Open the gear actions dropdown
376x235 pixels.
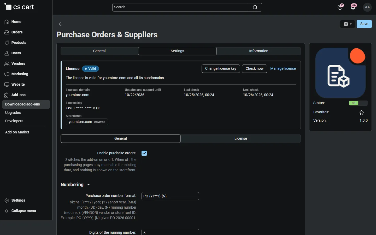pyautogui.click(x=348, y=24)
